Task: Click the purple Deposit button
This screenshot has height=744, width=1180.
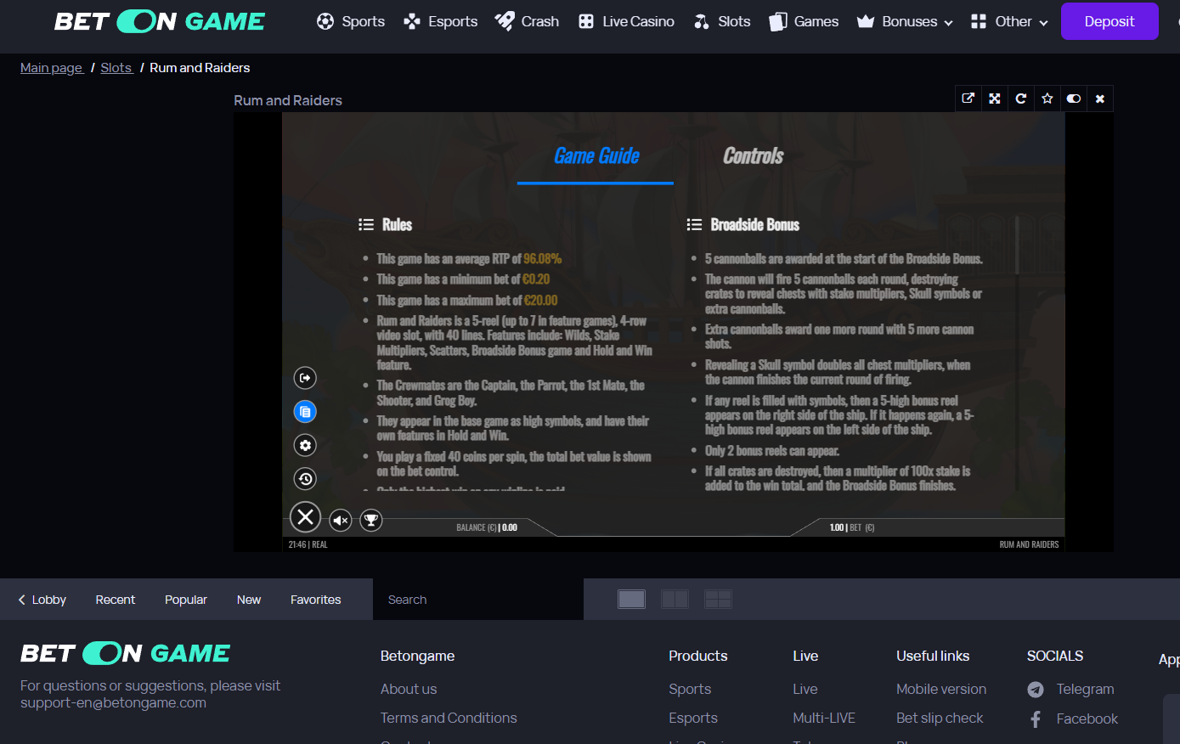Action: 1109,21
